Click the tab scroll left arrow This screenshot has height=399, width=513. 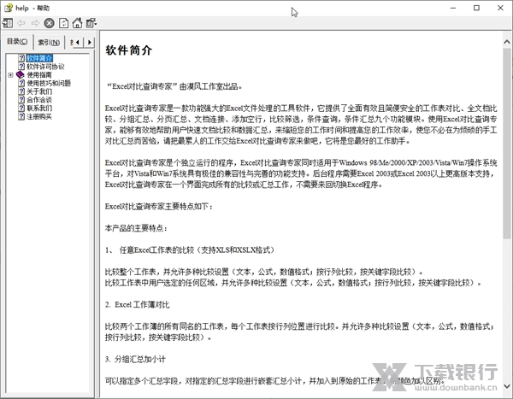(78, 42)
